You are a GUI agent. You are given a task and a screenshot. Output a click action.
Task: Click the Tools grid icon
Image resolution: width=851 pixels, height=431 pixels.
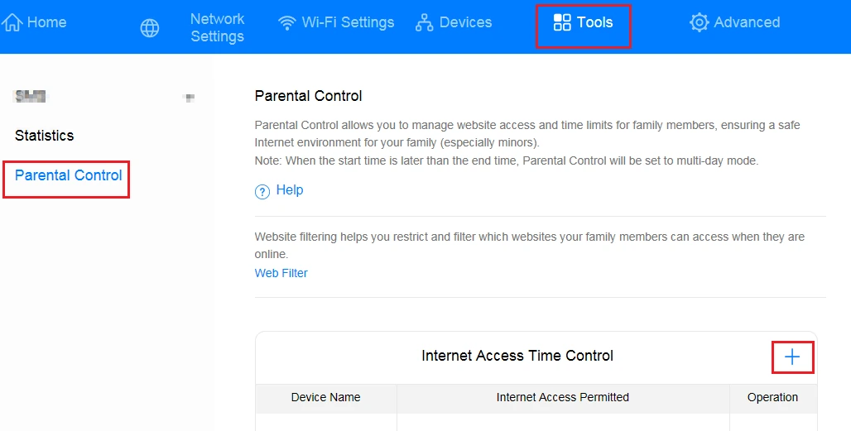coord(562,22)
